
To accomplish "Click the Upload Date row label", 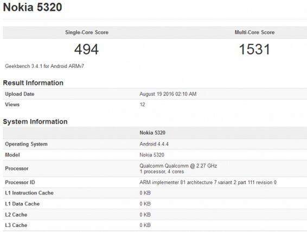I will pos(20,94).
